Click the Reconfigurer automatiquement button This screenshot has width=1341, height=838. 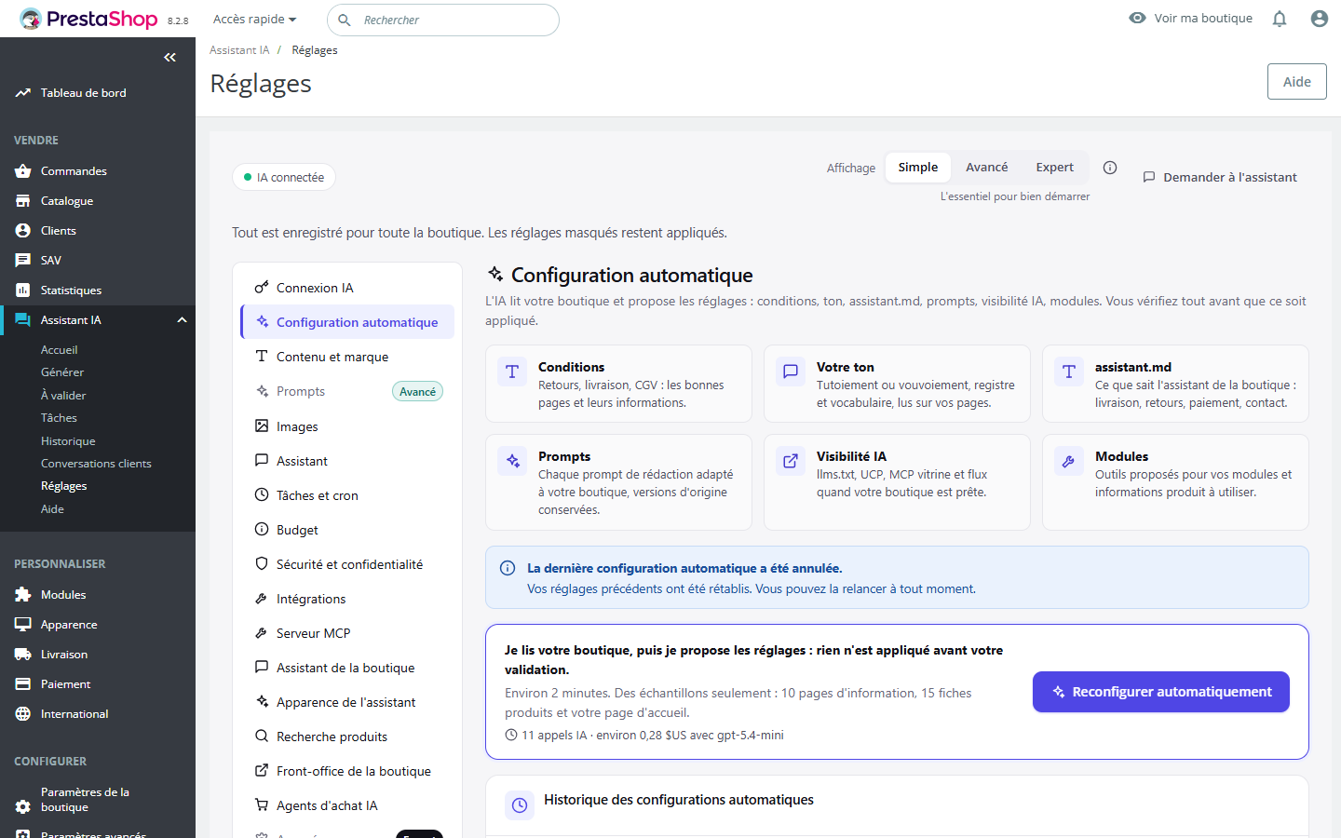(1161, 692)
